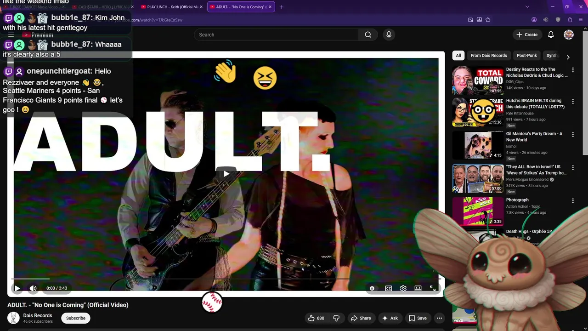This screenshot has width=588, height=331.
Task: Open Destiny Reacts video thumbnail
Action: pyautogui.click(x=478, y=80)
